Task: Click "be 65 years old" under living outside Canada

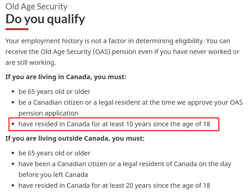Action: coord(54,153)
